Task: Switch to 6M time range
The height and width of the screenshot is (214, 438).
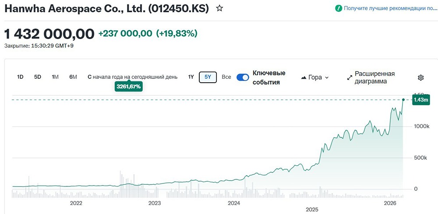Action: pos(73,77)
